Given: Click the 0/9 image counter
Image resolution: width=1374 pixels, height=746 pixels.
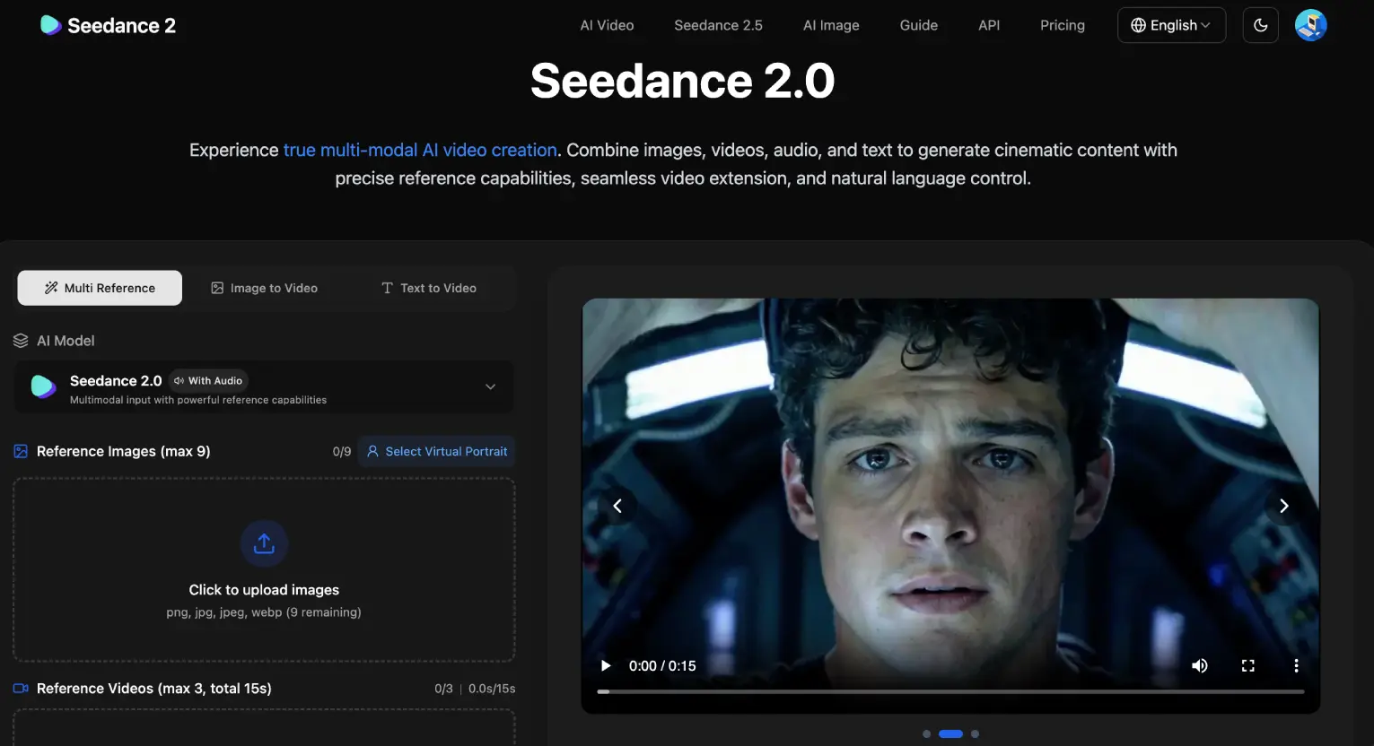Looking at the screenshot, I should [341, 451].
